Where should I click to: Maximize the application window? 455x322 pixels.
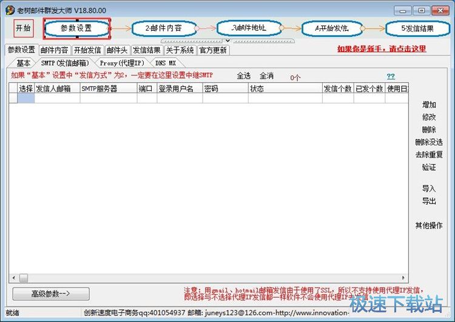(422, 11)
